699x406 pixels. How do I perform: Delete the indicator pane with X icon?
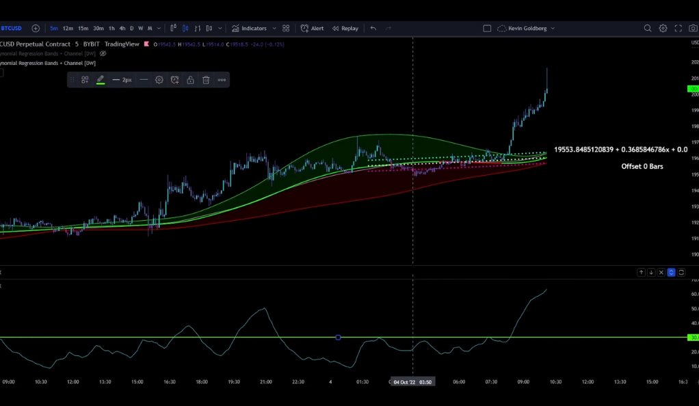(x=661, y=272)
